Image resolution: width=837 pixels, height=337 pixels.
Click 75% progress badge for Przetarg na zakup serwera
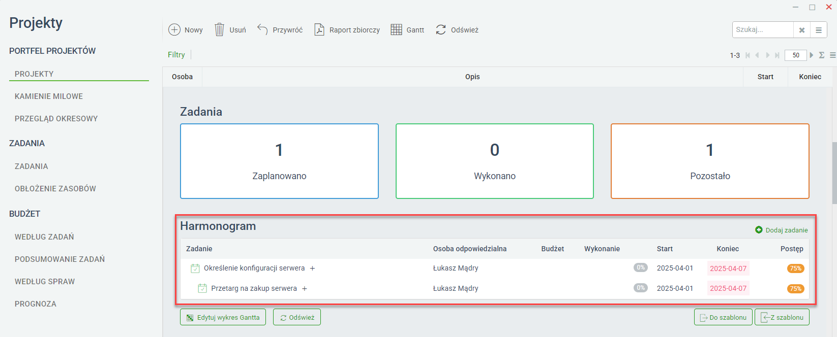795,289
